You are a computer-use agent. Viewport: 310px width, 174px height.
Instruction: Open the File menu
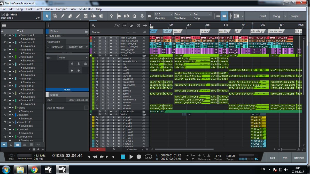4,9
